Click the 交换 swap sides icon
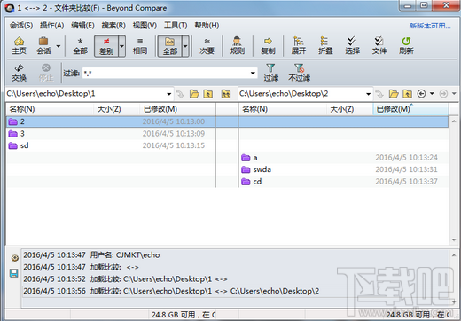Image resolution: width=461 pixels, height=321 pixels. coord(19,73)
